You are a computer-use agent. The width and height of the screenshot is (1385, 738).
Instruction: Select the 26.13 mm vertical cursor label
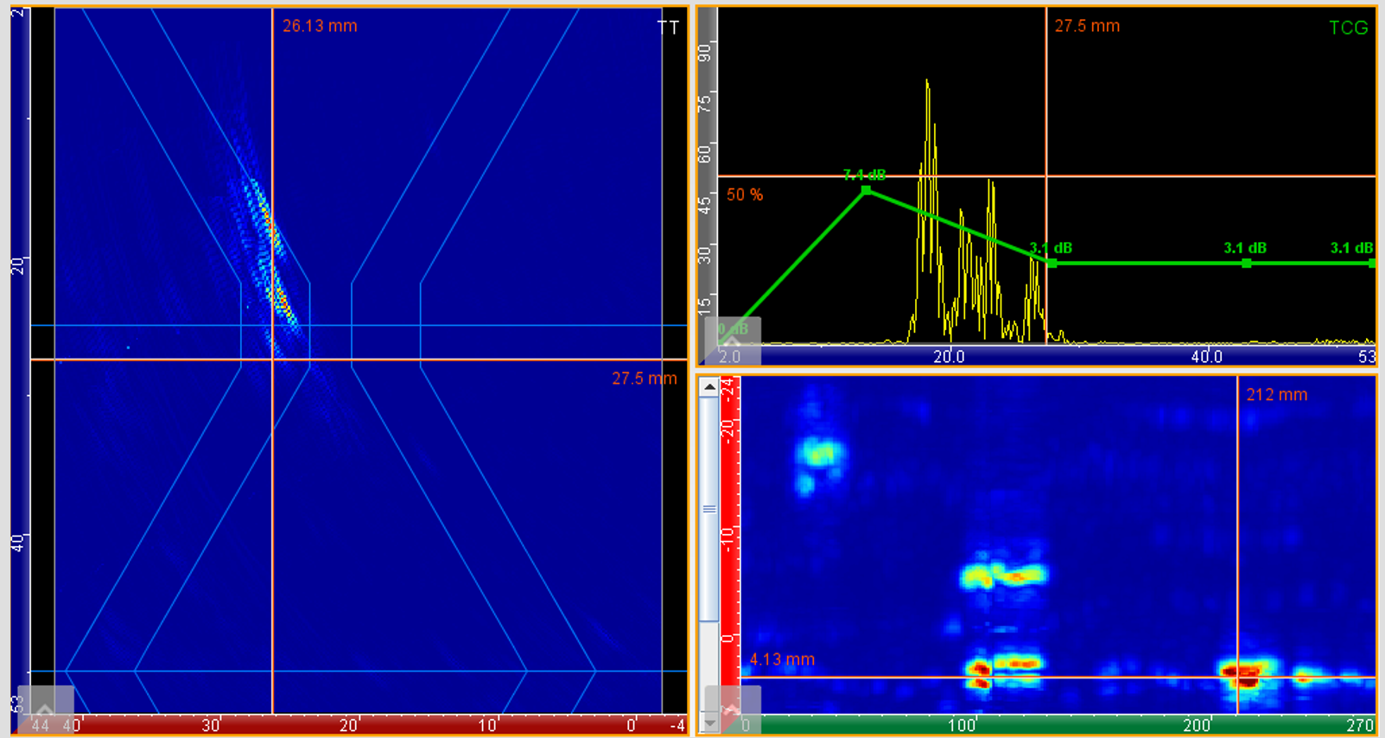coord(320,26)
